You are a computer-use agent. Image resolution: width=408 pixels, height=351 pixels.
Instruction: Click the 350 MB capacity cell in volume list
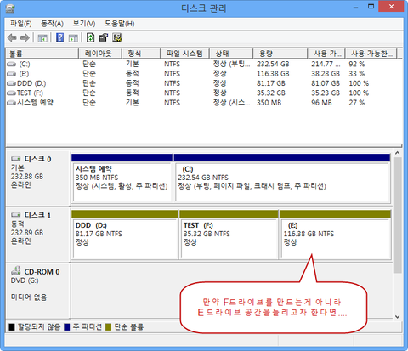pyautogui.click(x=269, y=103)
